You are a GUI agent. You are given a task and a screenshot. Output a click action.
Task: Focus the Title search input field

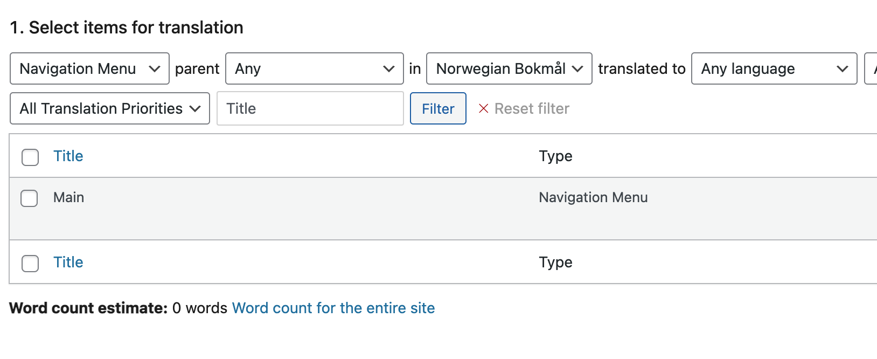point(310,108)
